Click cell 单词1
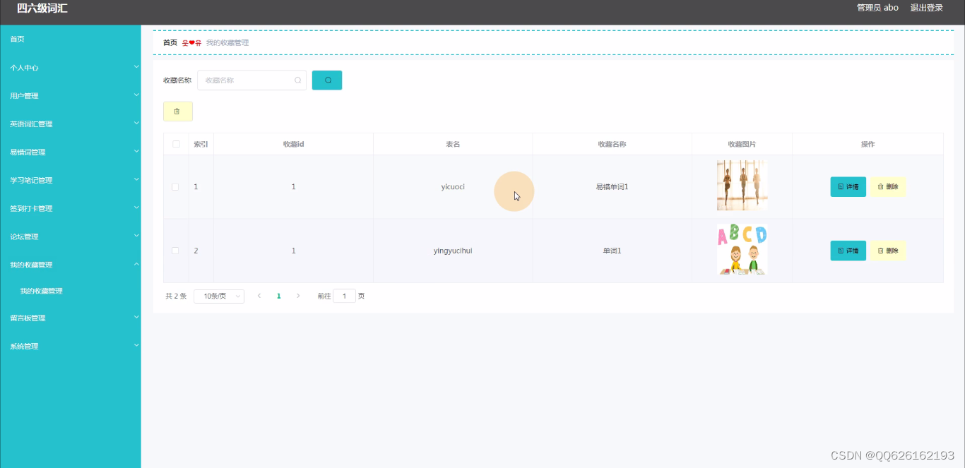965x468 pixels. (x=612, y=251)
